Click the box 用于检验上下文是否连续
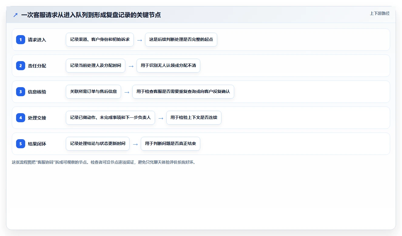The height and width of the screenshot is (236, 402). (x=194, y=118)
